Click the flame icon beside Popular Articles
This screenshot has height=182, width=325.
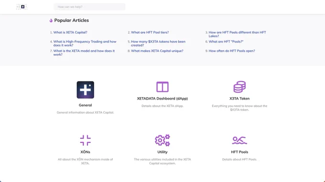51,20
